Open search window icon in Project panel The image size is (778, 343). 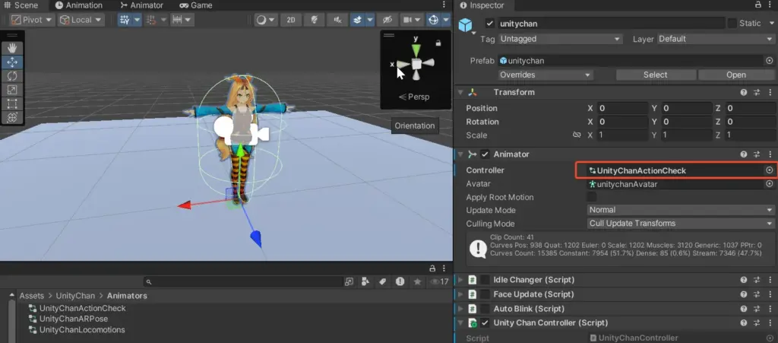[x=349, y=281]
